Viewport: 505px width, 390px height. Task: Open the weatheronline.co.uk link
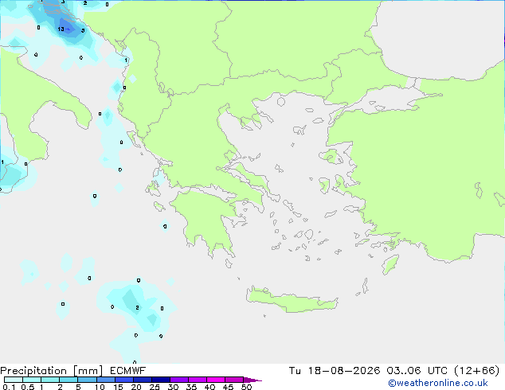[438, 383]
